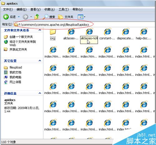Open 我的电脑 link
Image resolution: width=156 pixels, height=145 pixels.
point(15,77)
